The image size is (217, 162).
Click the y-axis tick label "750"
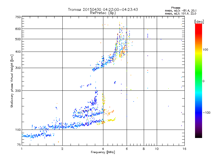[x=18, y=17]
